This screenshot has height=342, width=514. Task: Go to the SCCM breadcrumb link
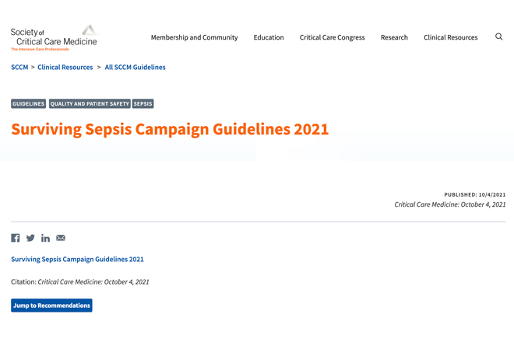pyautogui.click(x=19, y=67)
